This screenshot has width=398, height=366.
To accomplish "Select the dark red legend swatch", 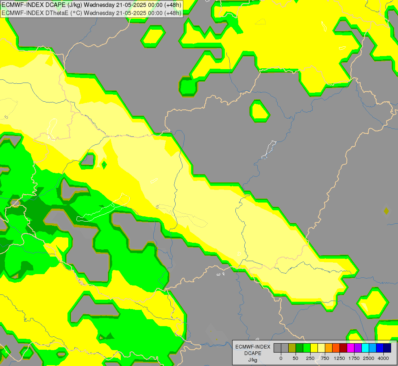I will click(344, 348).
